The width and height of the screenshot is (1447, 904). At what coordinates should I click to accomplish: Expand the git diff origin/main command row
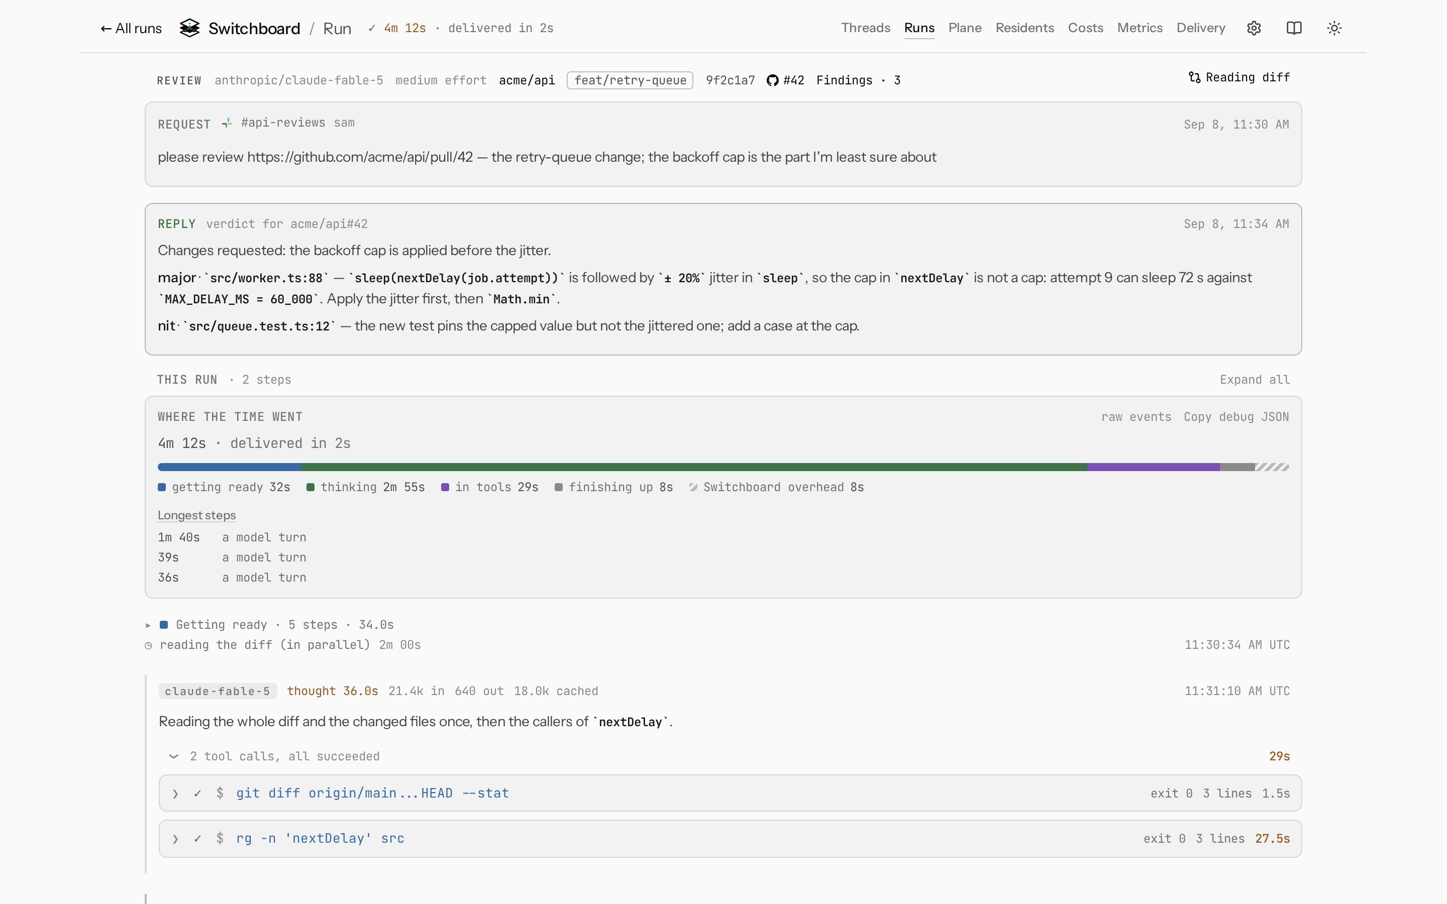(730, 794)
